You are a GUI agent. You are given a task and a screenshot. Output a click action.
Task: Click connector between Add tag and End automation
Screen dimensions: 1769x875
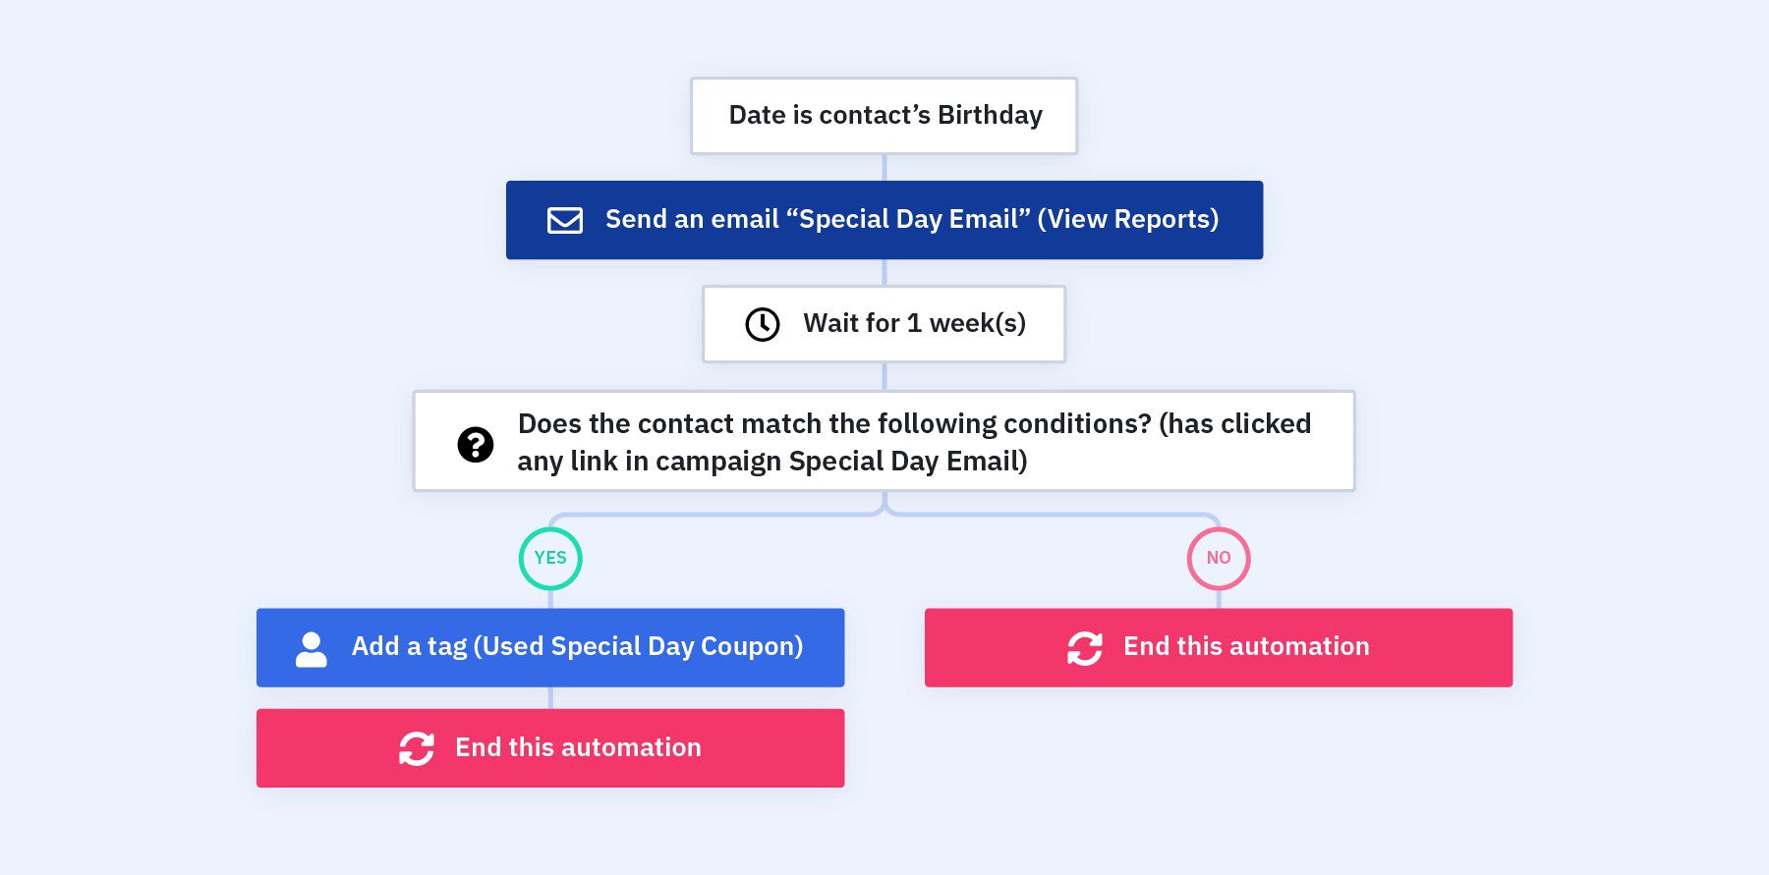pos(550,698)
